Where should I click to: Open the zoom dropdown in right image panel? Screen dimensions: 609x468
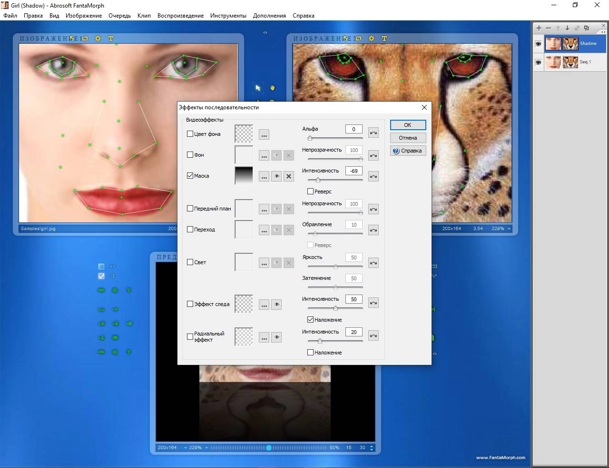pos(509,229)
